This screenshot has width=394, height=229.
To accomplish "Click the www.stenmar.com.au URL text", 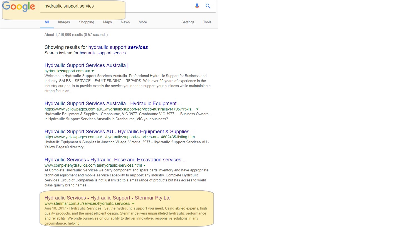I will pyautogui.click(x=87, y=203).
